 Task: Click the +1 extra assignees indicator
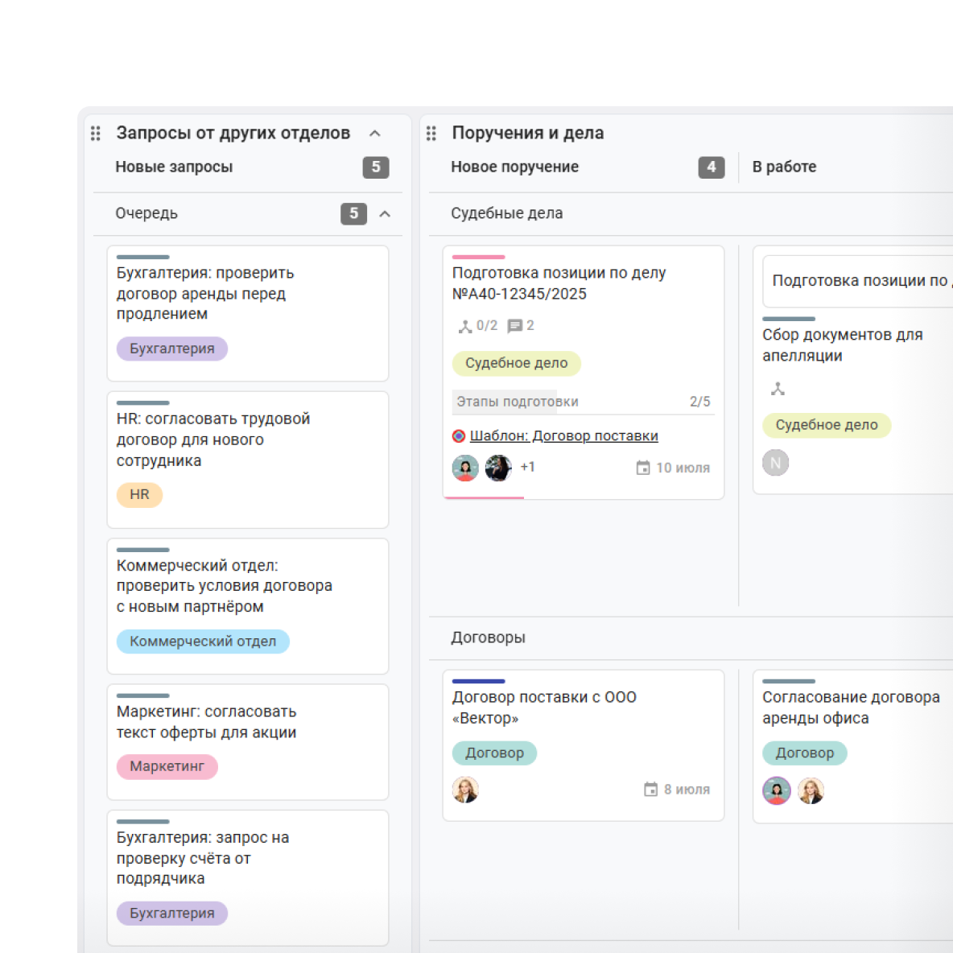click(x=527, y=467)
